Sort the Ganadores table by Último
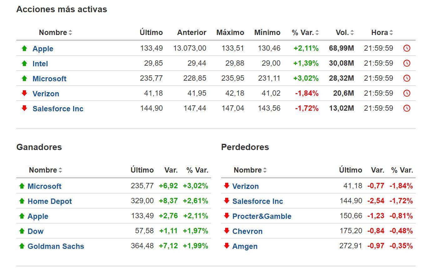Screen dimensions: 425x277 (142, 170)
